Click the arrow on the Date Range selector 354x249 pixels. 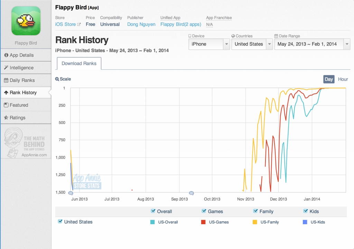[347, 44]
